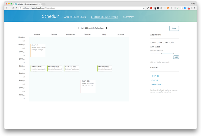Open a new browser tab

[44, 4]
